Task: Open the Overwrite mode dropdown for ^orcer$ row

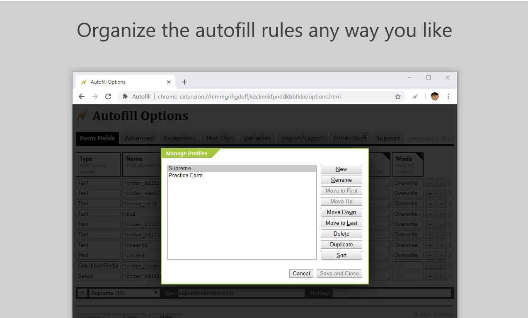Action: (408, 255)
